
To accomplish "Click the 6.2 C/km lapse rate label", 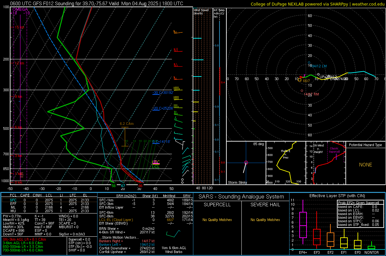I will (x=127, y=124).
